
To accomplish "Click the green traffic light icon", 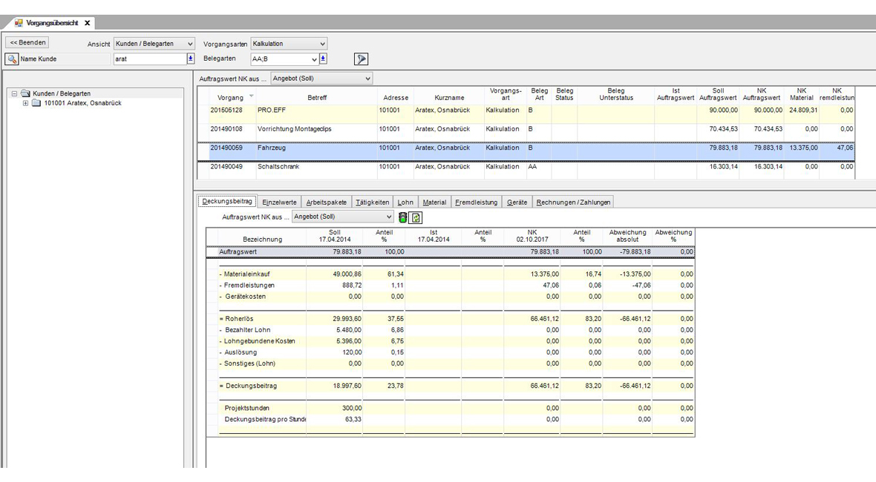I will click(403, 217).
